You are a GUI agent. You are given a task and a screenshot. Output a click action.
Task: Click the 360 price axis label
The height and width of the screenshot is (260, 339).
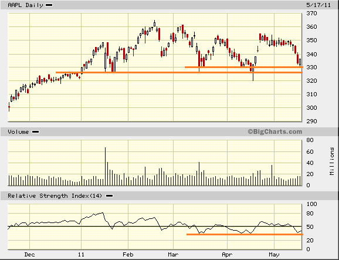(311, 27)
